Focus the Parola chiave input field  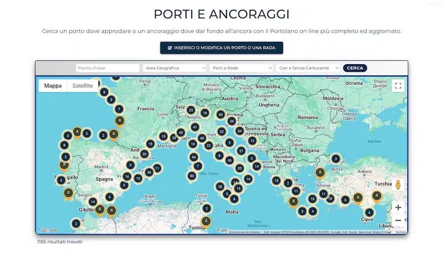pos(107,68)
